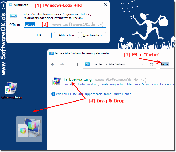
Task: Go forward in the Systemsteuerung window
Action: 62,64
